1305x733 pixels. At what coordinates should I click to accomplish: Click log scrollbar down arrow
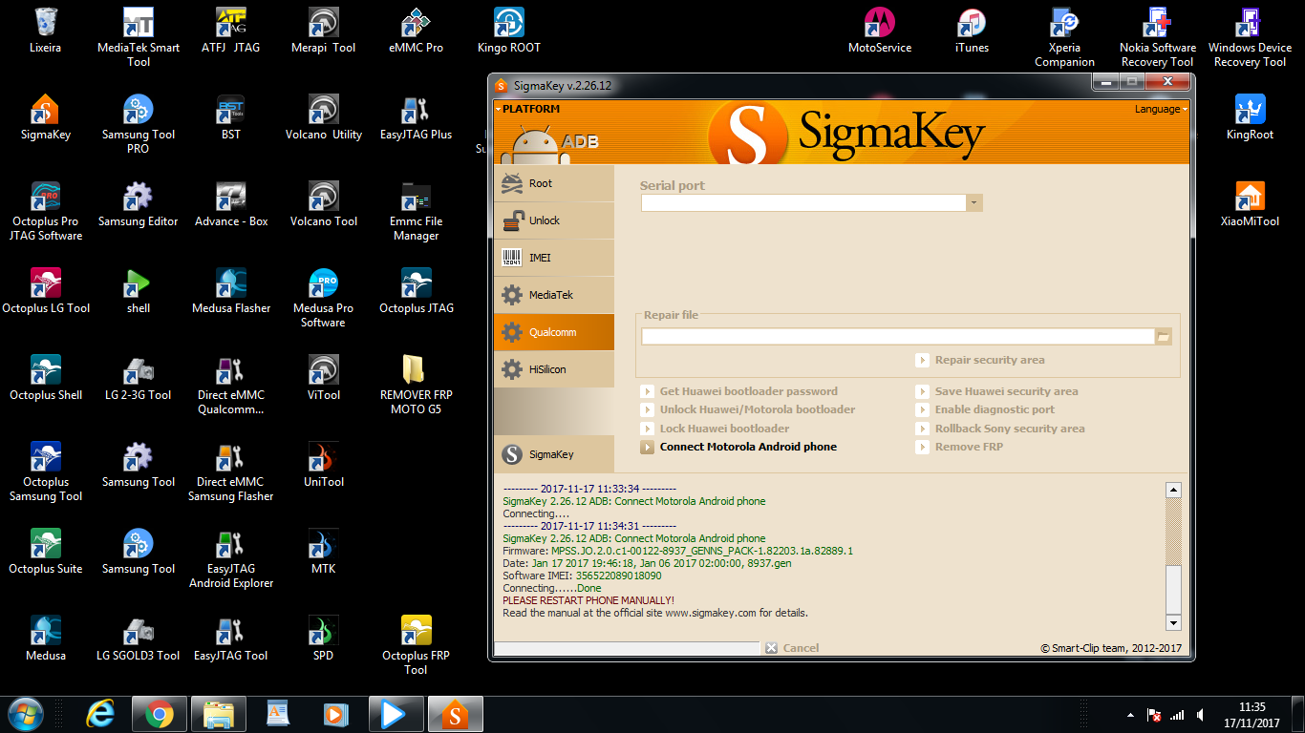1173,622
